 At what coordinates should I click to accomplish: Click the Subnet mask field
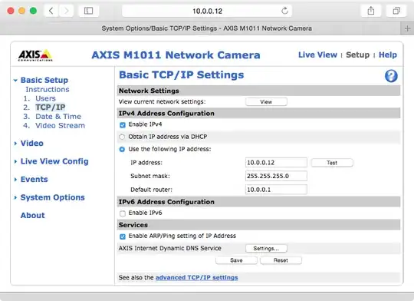click(276, 176)
